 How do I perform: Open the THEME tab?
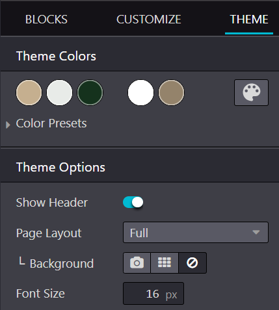(249, 19)
